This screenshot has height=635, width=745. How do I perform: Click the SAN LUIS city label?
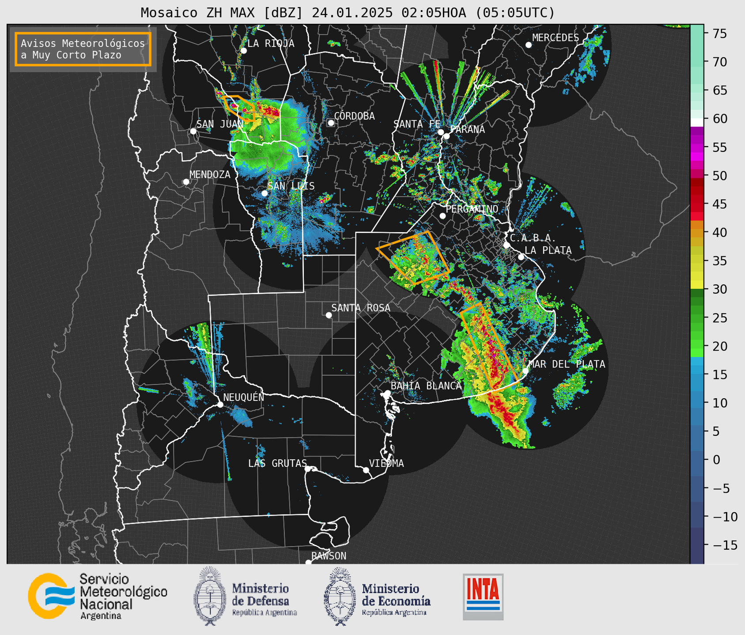291,186
